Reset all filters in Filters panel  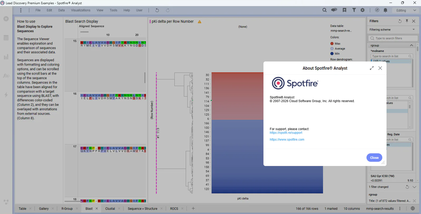pyautogui.click(x=400, y=21)
